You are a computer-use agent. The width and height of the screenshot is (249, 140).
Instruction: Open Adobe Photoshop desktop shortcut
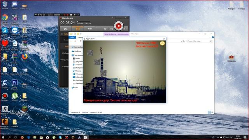[15, 84]
